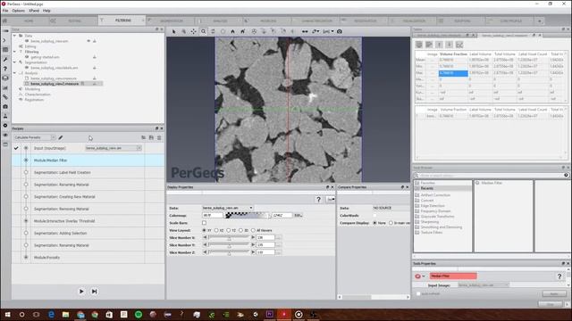
Task: Collapse the Filtering tree node
Action: pos(14,52)
